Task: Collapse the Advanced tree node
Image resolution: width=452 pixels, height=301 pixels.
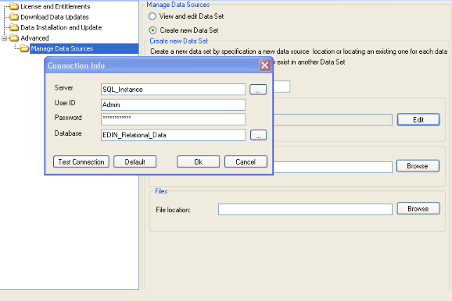Action: click(5, 38)
